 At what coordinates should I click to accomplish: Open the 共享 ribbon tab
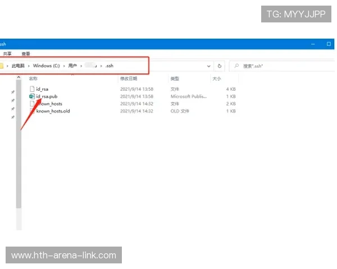click(x=7, y=54)
